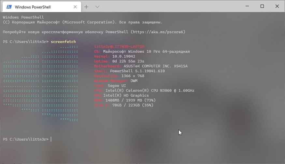Click the Window Manager value DWM
285x164 pixels.
click(134, 81)
